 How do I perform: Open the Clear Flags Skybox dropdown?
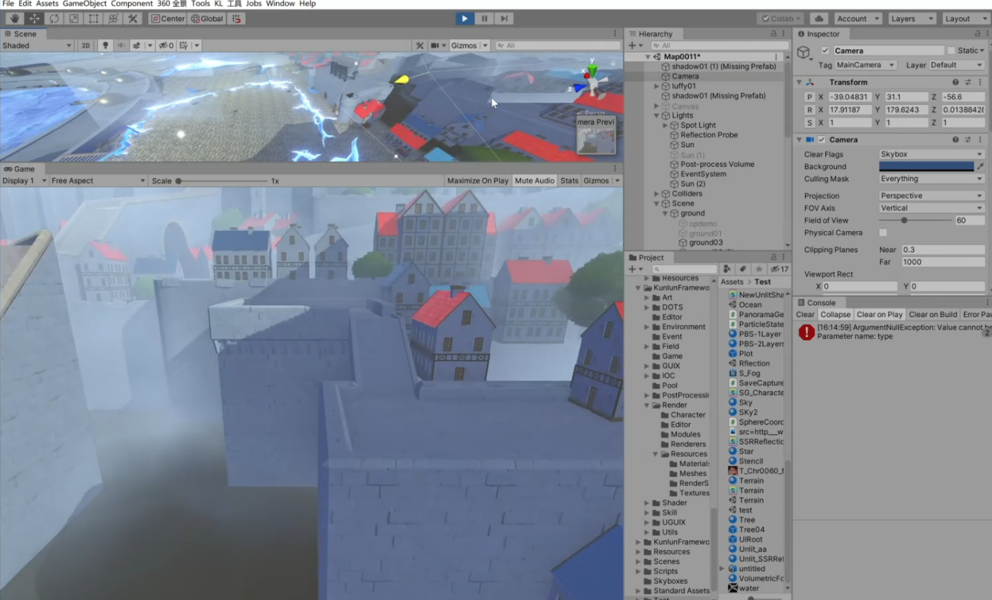pyautogui.click(x=931, y=154)
